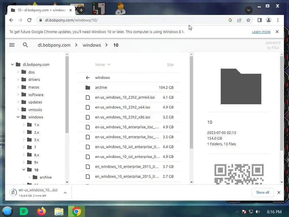The image size is (289, 217).
Task: Collapse the 10 folder in tree
Action: (24, 170)
